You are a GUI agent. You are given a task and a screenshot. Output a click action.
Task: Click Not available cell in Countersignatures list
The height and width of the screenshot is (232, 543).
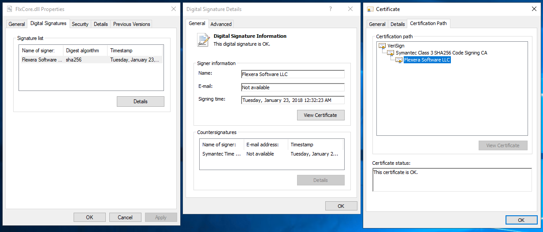point(260,154)
